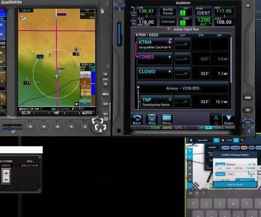The image size is (261, 217).
Task: Click the Direct-To bezel key below HOME
Action: pos(248,110)
